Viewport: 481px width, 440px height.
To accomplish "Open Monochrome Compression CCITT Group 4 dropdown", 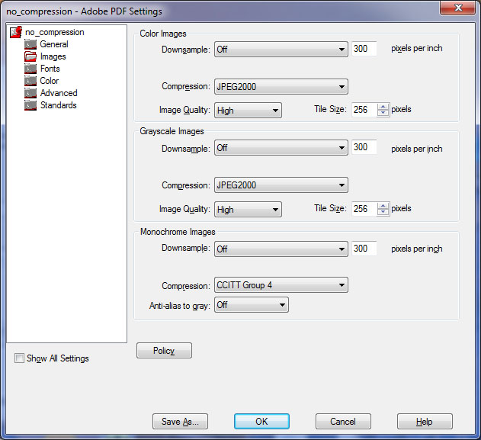I will 281,285.
